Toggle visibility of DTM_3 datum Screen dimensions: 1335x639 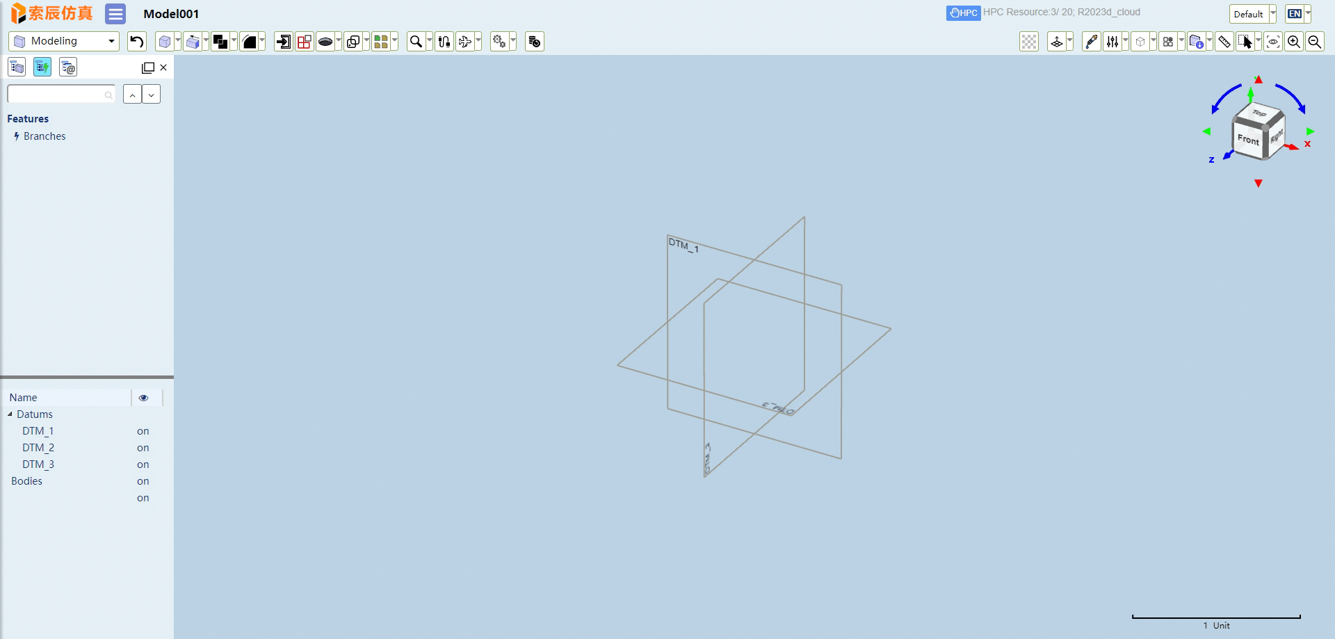click(x=143, y=464)
